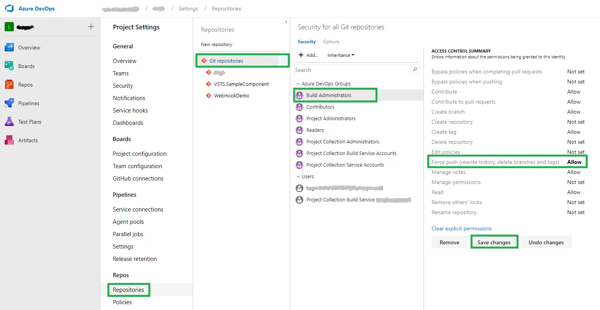Toggle the Contribute permission value

pyautogui.click(x=574, y=92)
